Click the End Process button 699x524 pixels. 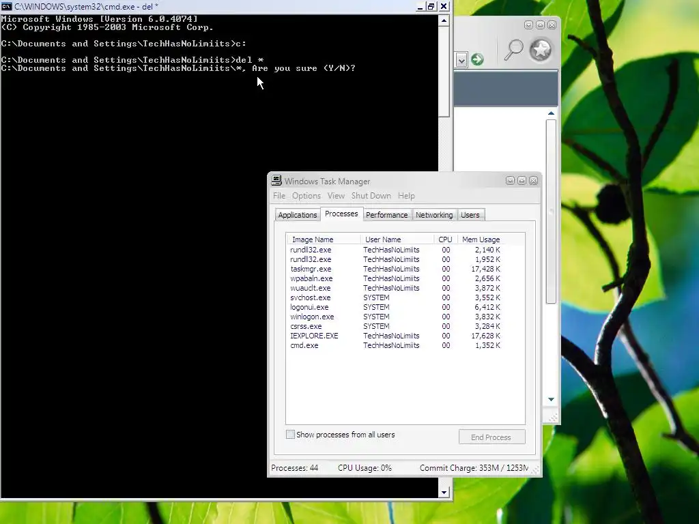click(x=491, y=437)
